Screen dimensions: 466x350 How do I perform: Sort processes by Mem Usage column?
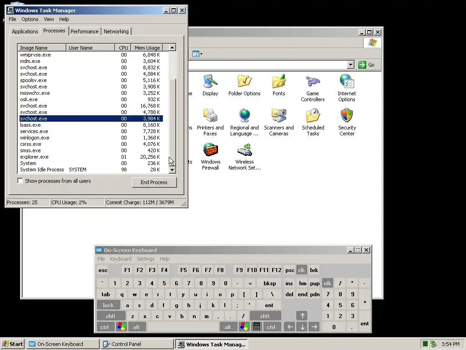click(147, 47)
